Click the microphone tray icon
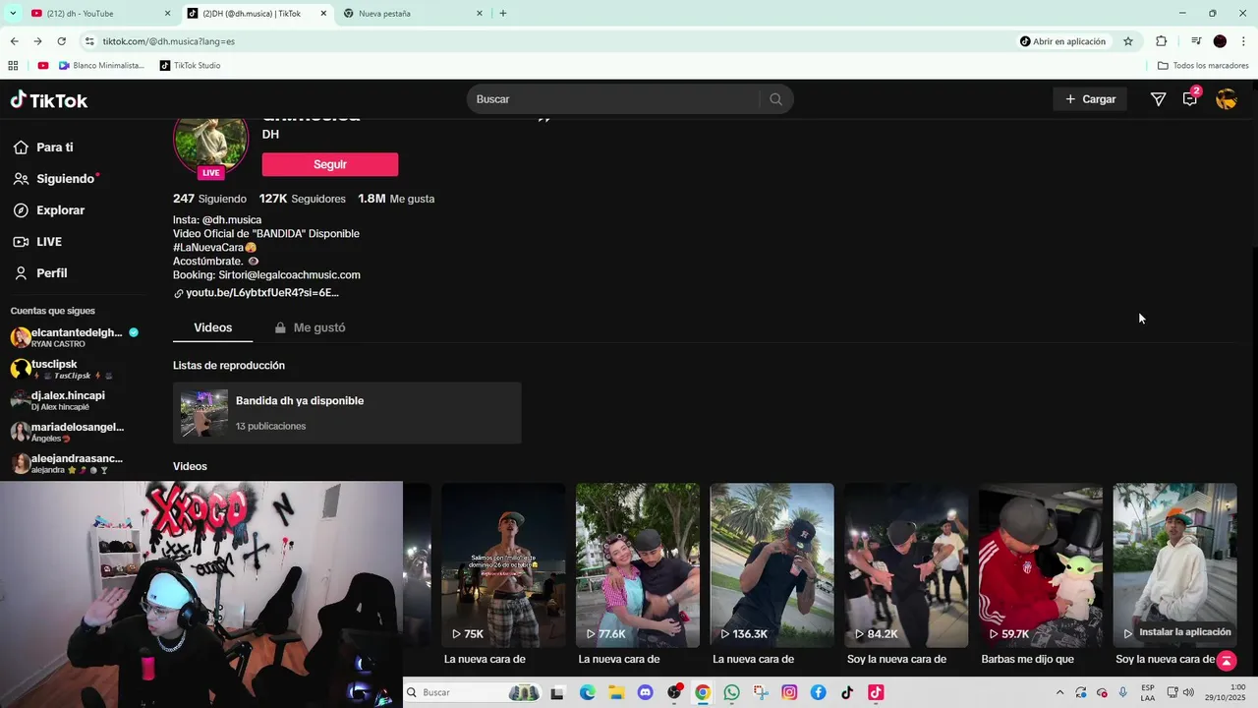 click(x=1122, y=692)
